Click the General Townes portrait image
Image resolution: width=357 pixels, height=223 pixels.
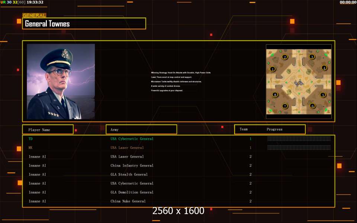click(x=61, y=81)
